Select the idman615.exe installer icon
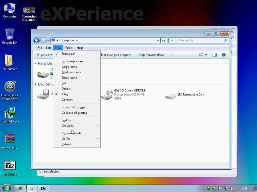Viewport: 257px width, 192px height. tap(10, 115)
